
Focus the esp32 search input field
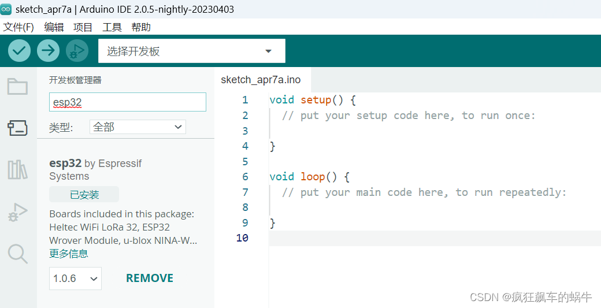coord(128,102)
